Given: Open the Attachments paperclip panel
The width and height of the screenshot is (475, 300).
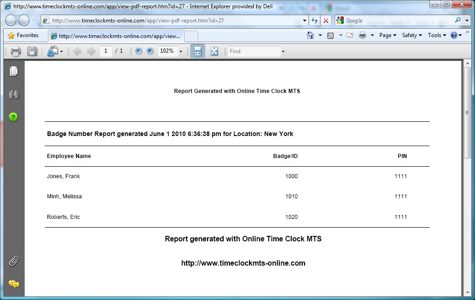Looking at the screenshot, I should pos(14,261).
